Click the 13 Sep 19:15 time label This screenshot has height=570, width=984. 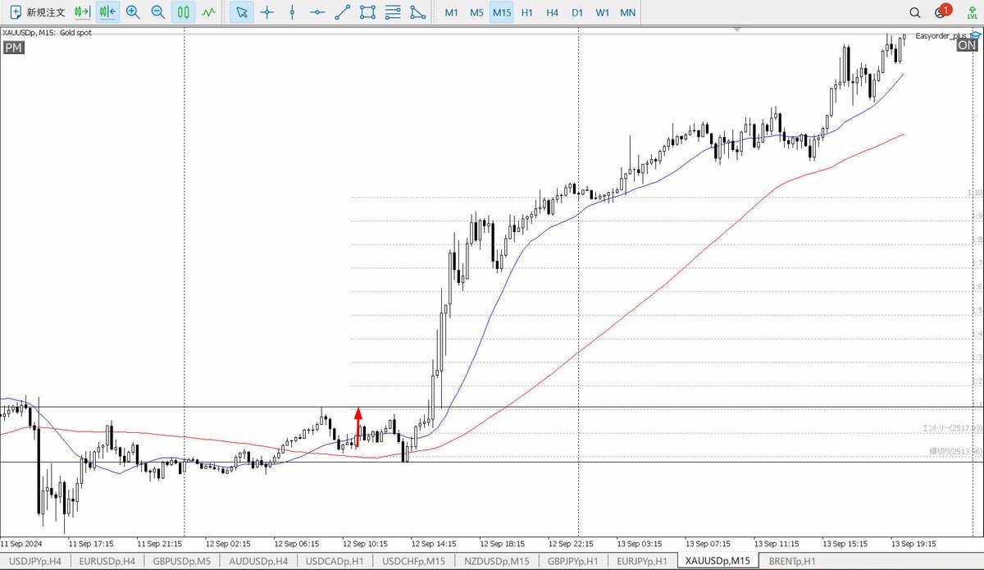(913, 543)
